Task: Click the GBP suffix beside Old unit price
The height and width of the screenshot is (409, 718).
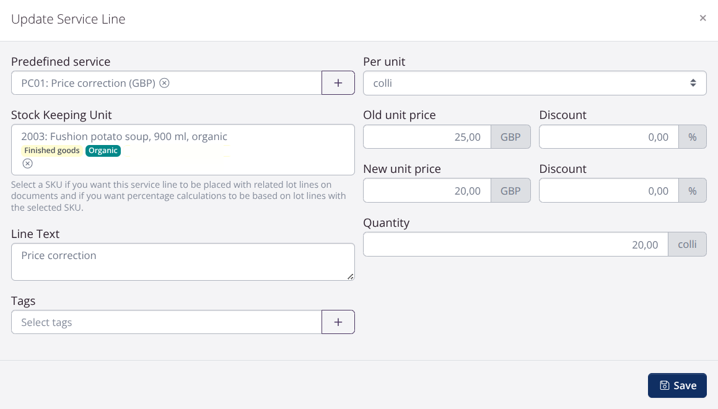Action: point(510,137)
